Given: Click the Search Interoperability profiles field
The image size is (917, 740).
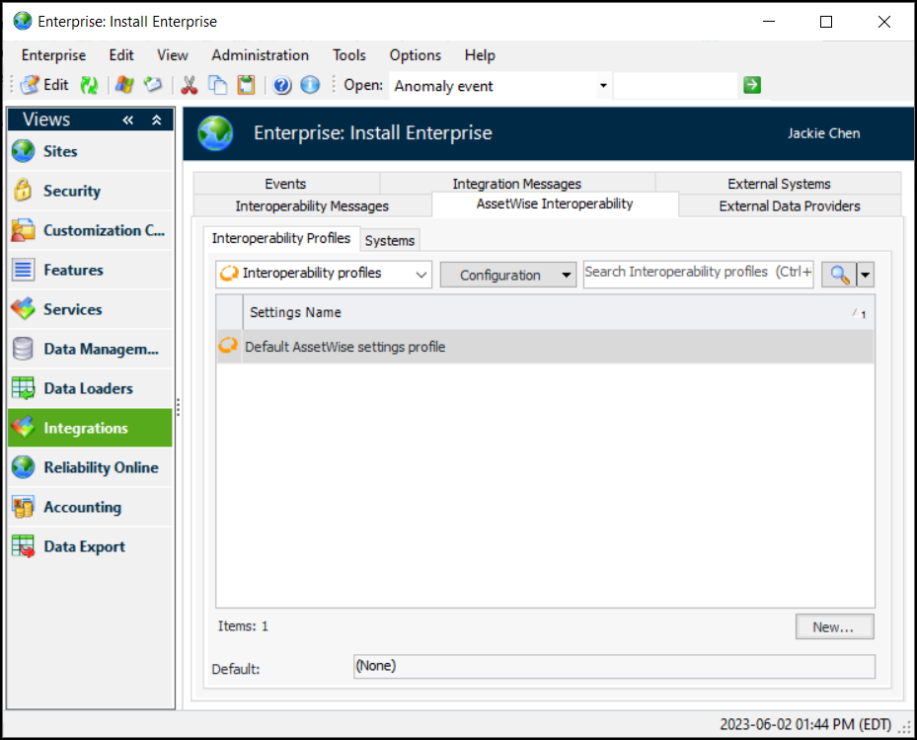Looking at the screenshot, I should click(x=698, y=274).
